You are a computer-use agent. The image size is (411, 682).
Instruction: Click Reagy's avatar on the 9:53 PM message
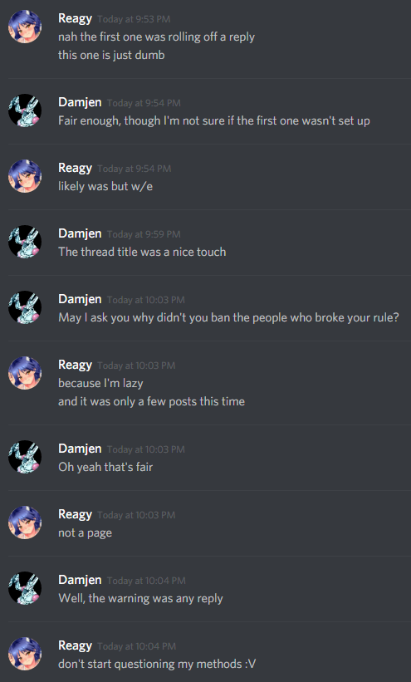25,27
